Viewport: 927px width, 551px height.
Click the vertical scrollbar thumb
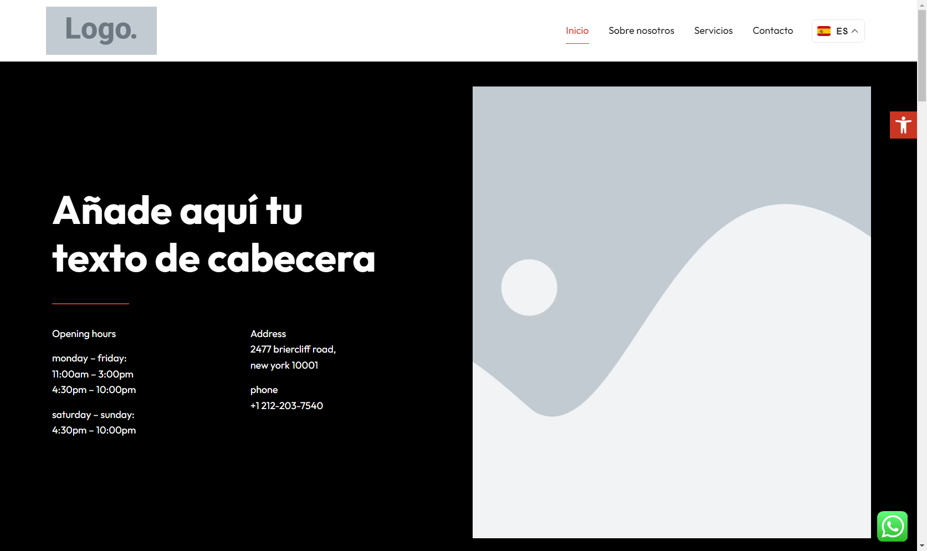922,55
